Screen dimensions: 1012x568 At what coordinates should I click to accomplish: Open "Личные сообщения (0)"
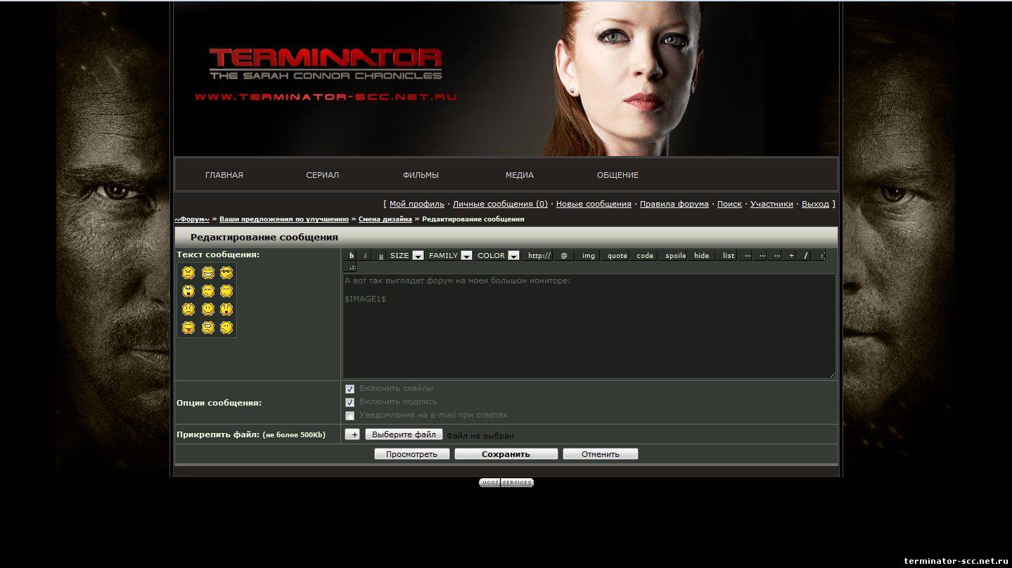click(x=500, y=204)
